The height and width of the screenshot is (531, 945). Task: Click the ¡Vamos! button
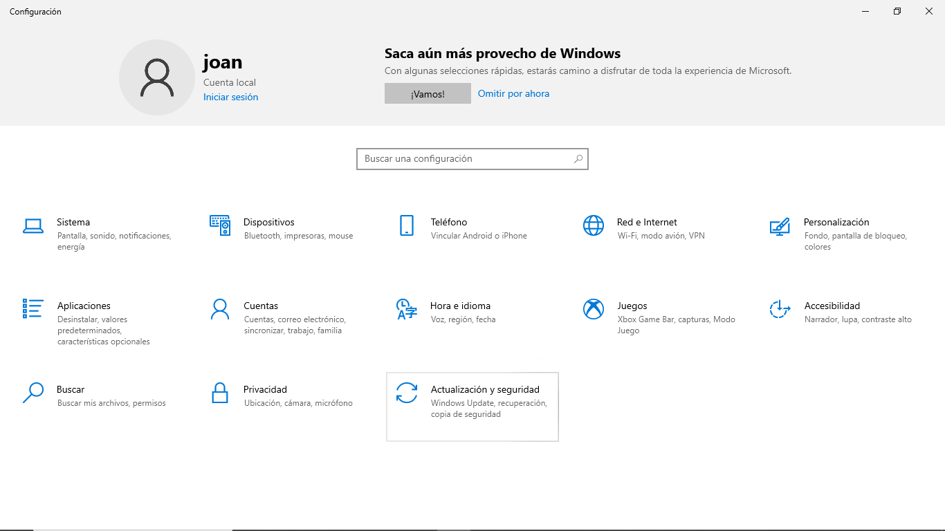pyautogui.click(x=428, y=94)
